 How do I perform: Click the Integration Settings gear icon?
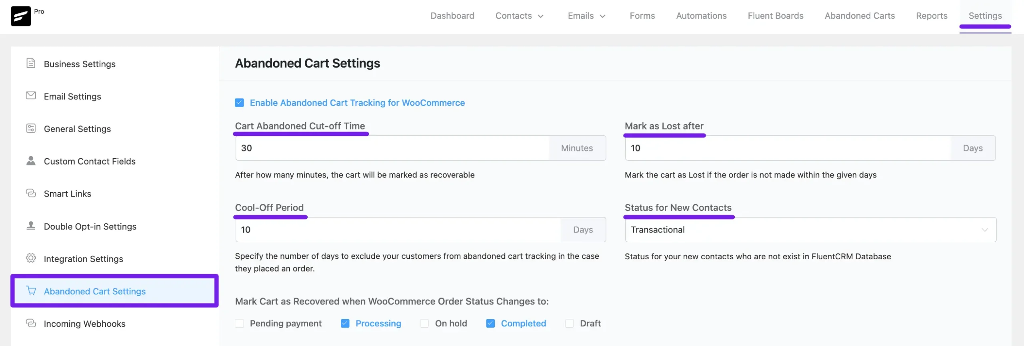31,258
